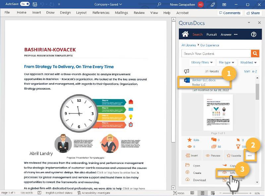Screen dimensions: 265x196
Task: Click the Comments button
Action: pos(230,13)
